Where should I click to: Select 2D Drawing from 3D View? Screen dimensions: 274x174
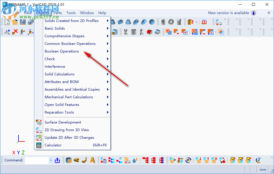67,130
